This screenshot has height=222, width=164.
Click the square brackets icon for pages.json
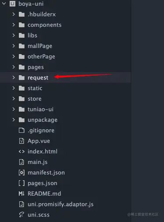(x=21, y=183)
